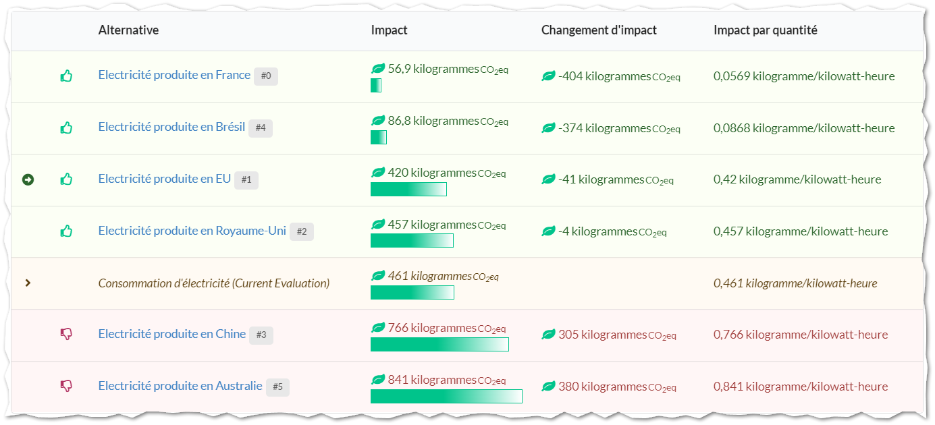Open Electricité produite en Australie link

(180, 386)
